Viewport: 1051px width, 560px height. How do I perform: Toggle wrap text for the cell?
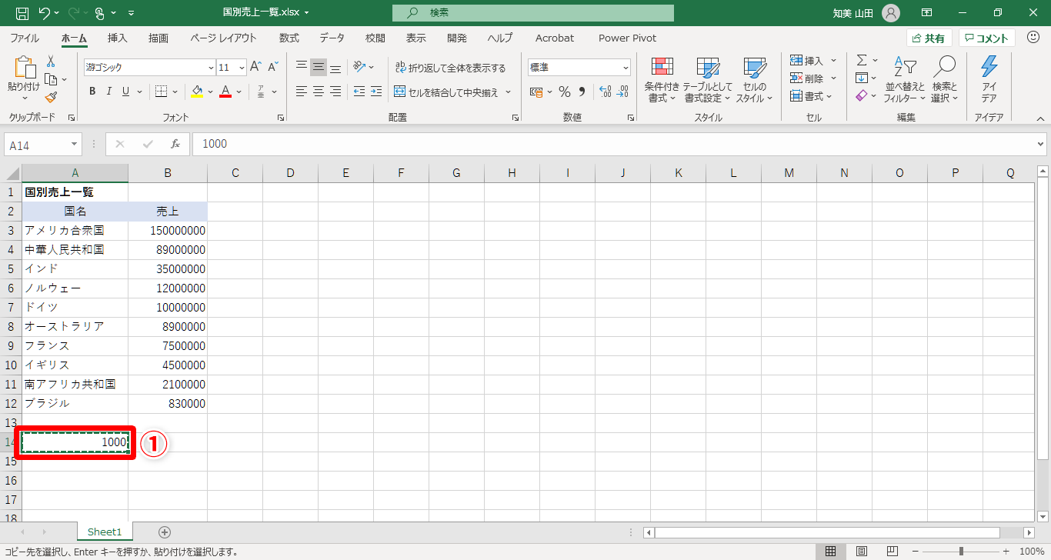450,68
